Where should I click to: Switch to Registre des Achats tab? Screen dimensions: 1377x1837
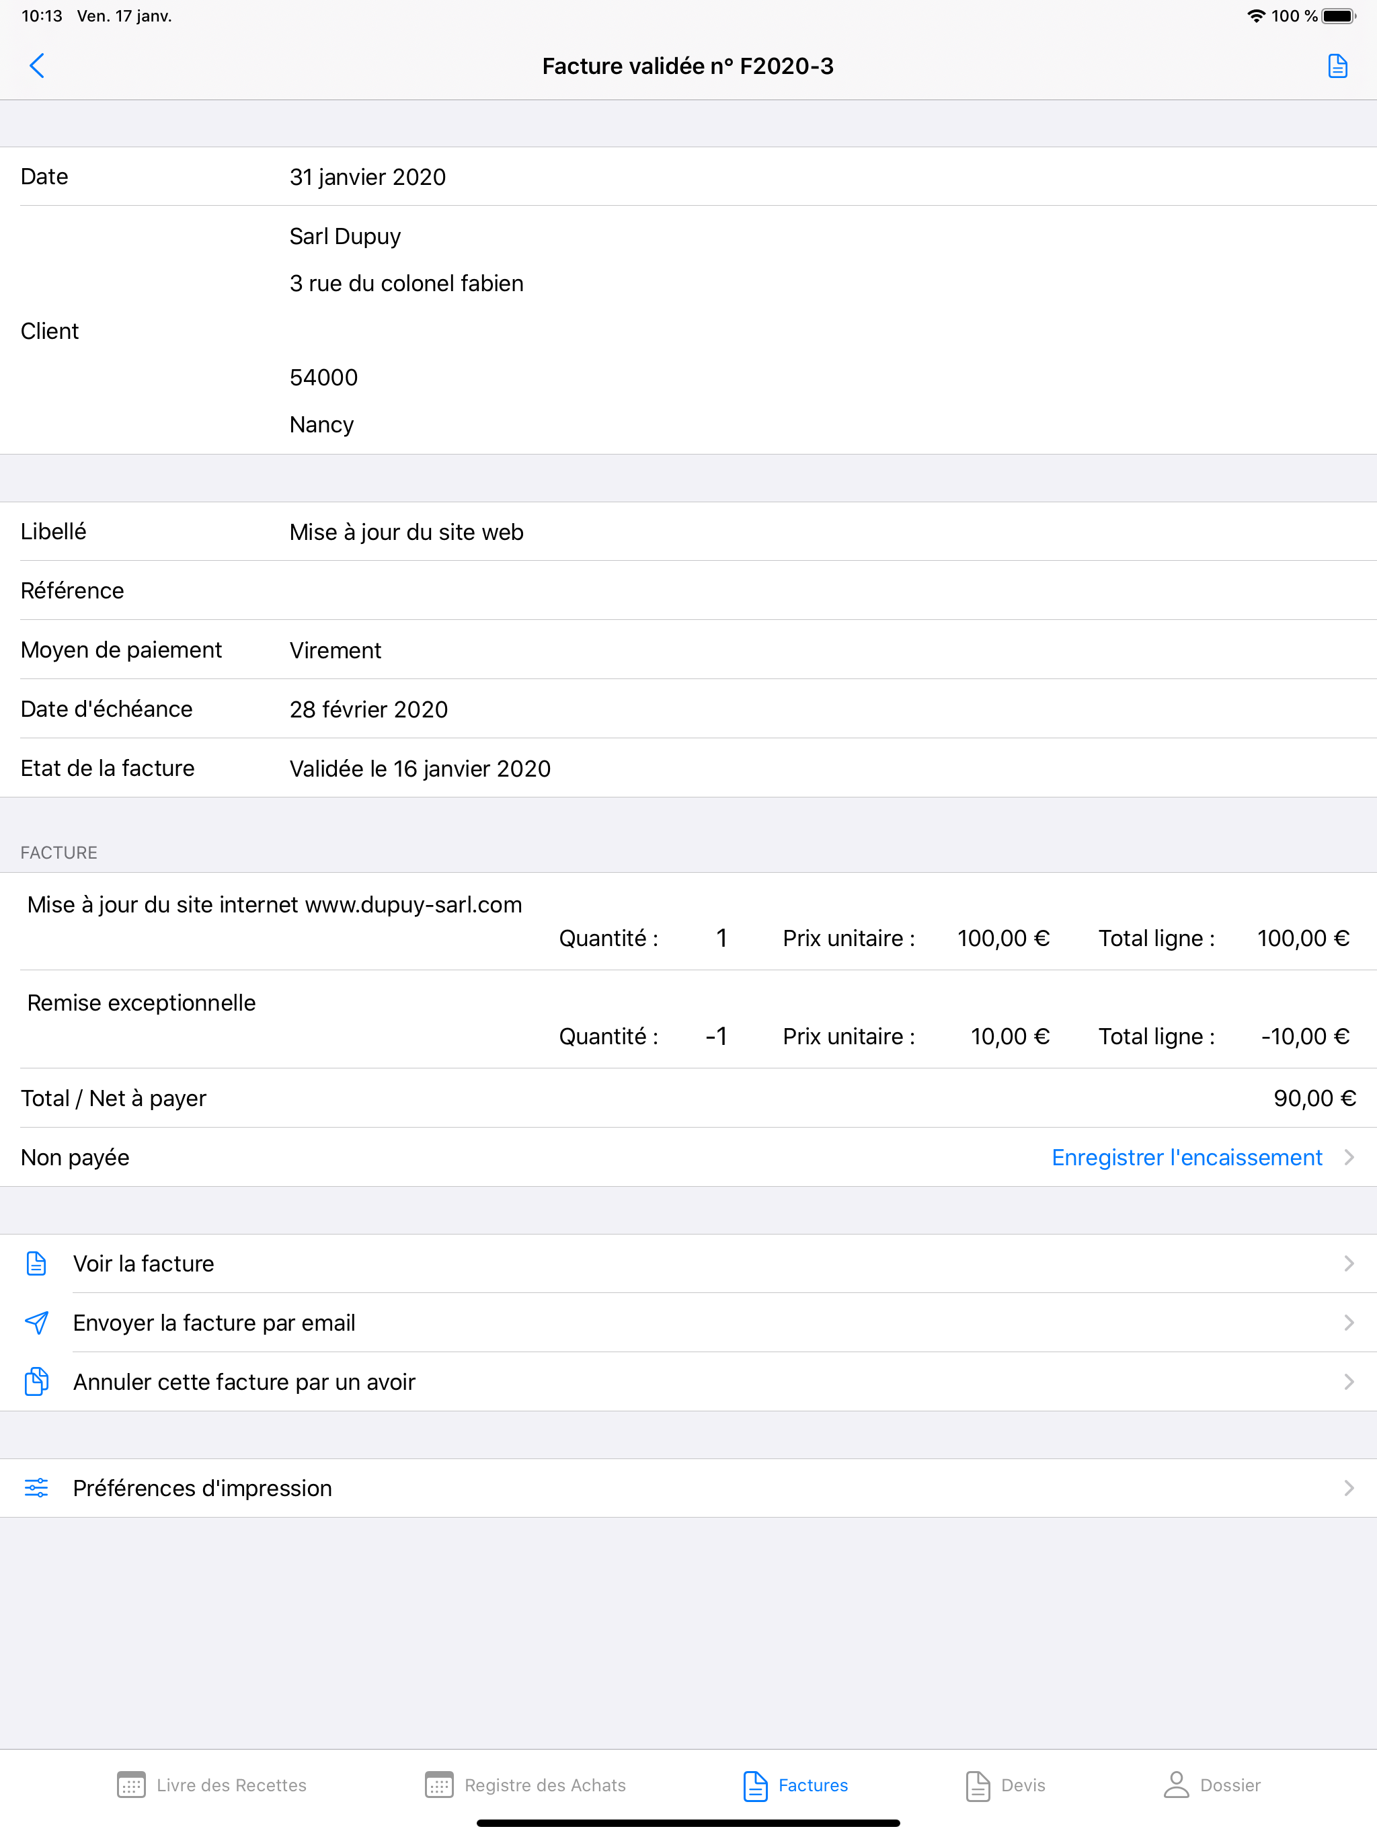click(525, 1785)
